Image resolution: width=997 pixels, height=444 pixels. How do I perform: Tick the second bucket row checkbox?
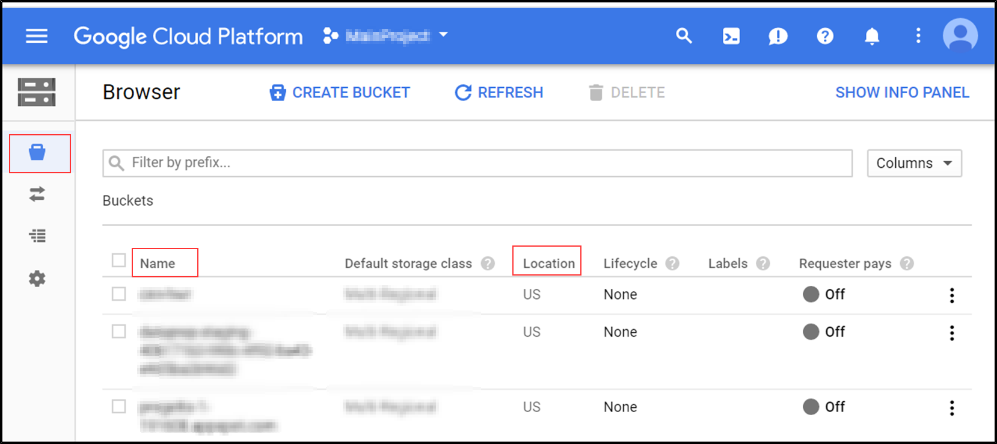coord(119,331)
